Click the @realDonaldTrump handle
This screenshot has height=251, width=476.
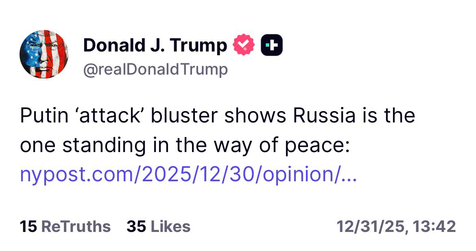click(x=155, y=70)
